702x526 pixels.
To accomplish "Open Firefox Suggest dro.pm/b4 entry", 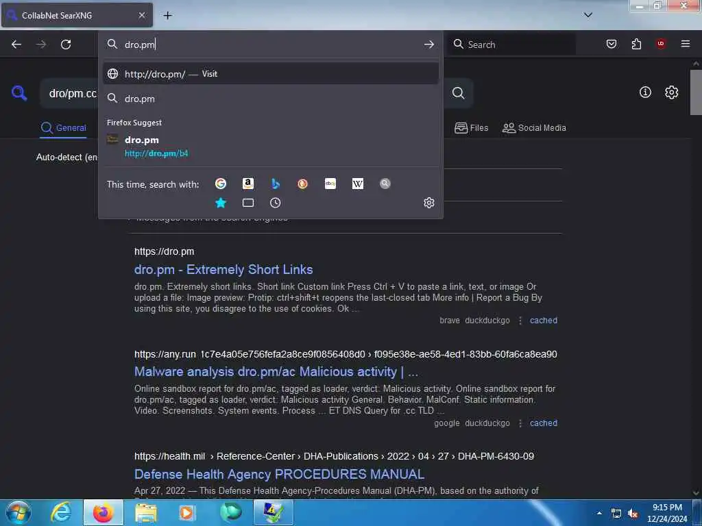I will (x=270, y=147).
